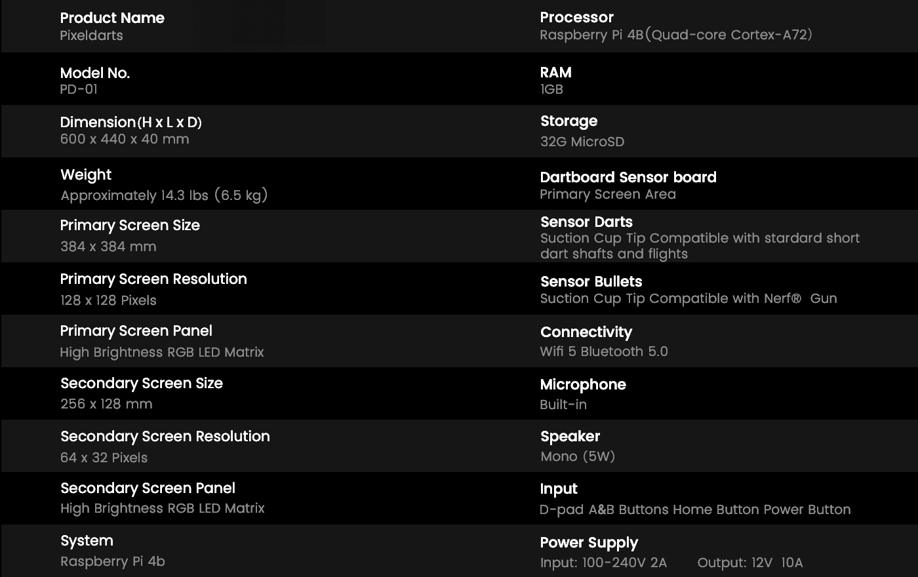
Task: Click the Wifi 5 Bluetooth 5.0 text
Action: coord(604,351)
